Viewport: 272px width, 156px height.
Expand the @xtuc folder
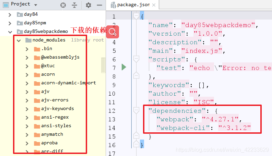27,66
